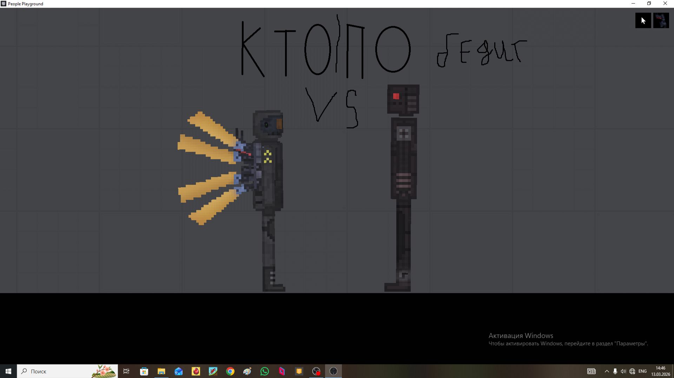The width and height of the screenshot is (674, 378).
Task: Open the Windows Start menu
Action: 8,371
